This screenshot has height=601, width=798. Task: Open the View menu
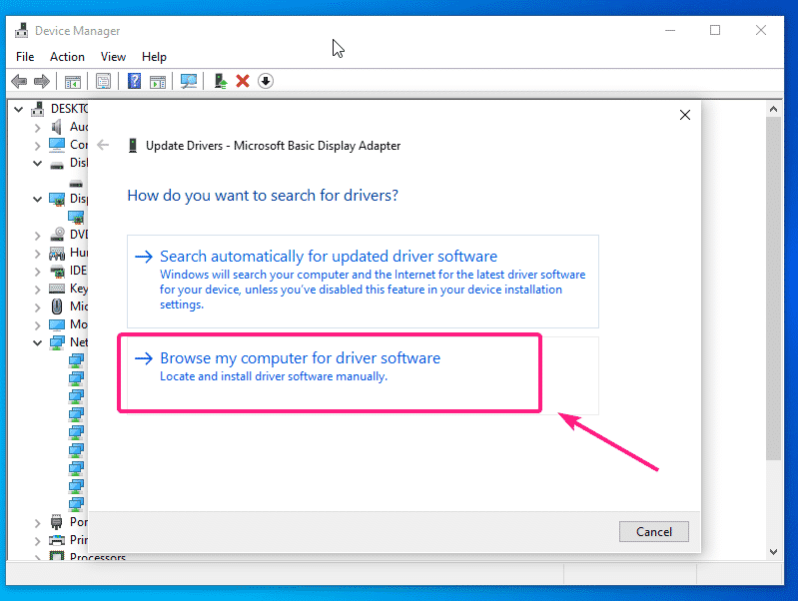[x=113, y=57]
